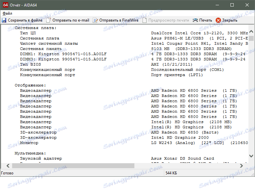Click the Сохранить в файле label
Viewport: 255px width, 194px height.
click(25, 20)
